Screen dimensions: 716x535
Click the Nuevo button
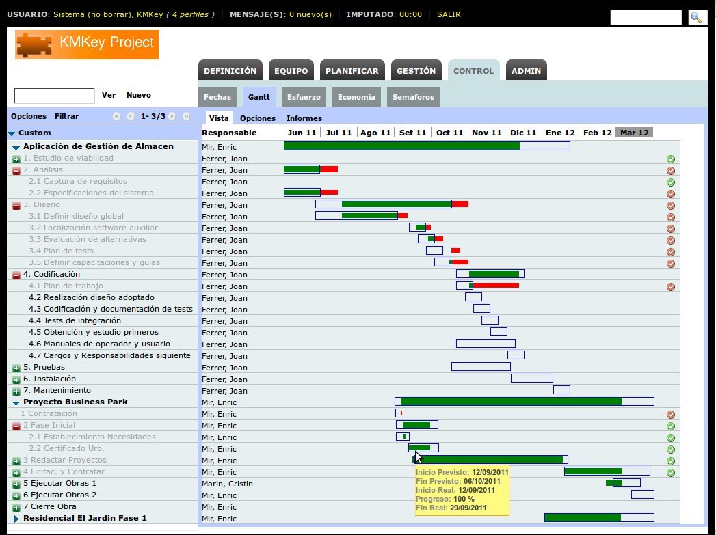139,96
